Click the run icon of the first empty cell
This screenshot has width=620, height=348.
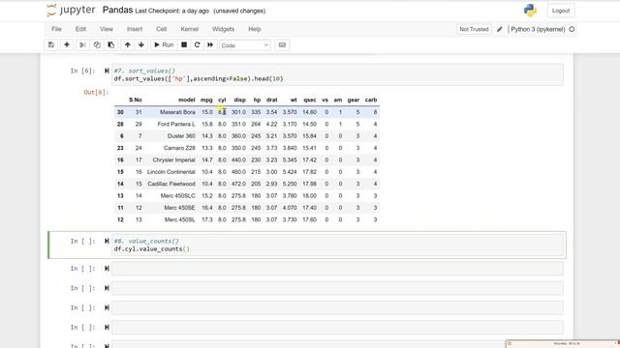tap(107, 269)
